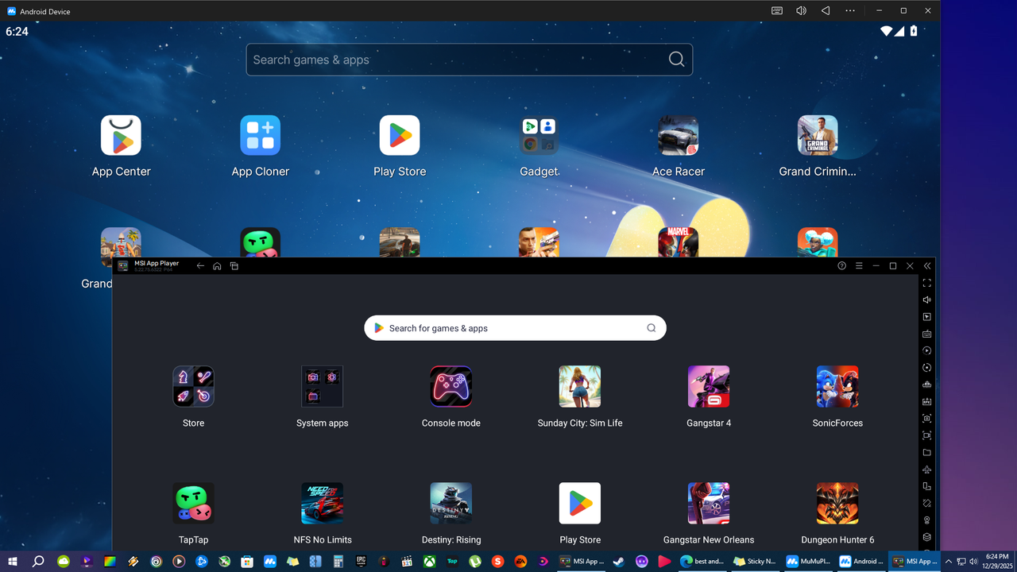The image size is (1017, 572).
Task: Click the MSI App Player back arrow
Action: pyautogui.click(x=200, y=266)
